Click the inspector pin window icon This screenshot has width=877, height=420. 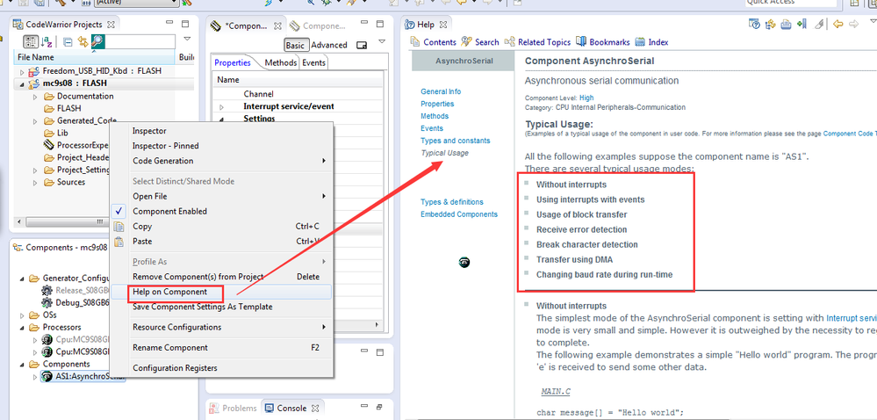362,46
